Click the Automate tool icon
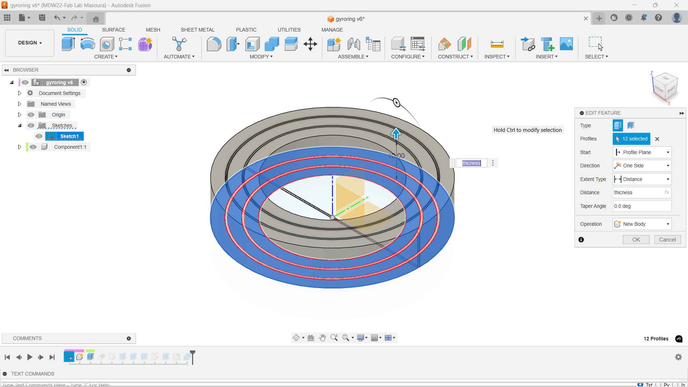This screenshot has width=688, height=387. pos(179,44)
